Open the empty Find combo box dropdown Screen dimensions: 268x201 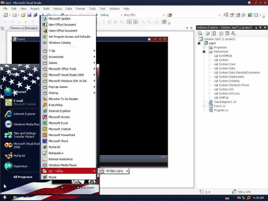tap(220, 15)
